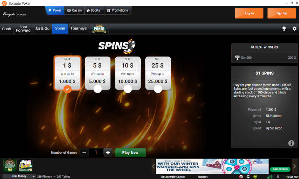The height and width of the screenshot is (179, 299).
Task: Click the trophy icon beside Sbk200
Action: tap(237, 58)
